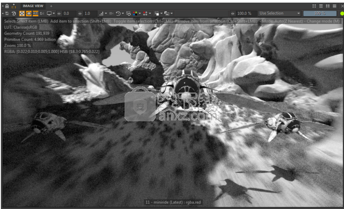Image resolution: width=344 pixels, height=209 pixels.
Task: Click the vertical split layout icon
Action: tap(328, 6)
